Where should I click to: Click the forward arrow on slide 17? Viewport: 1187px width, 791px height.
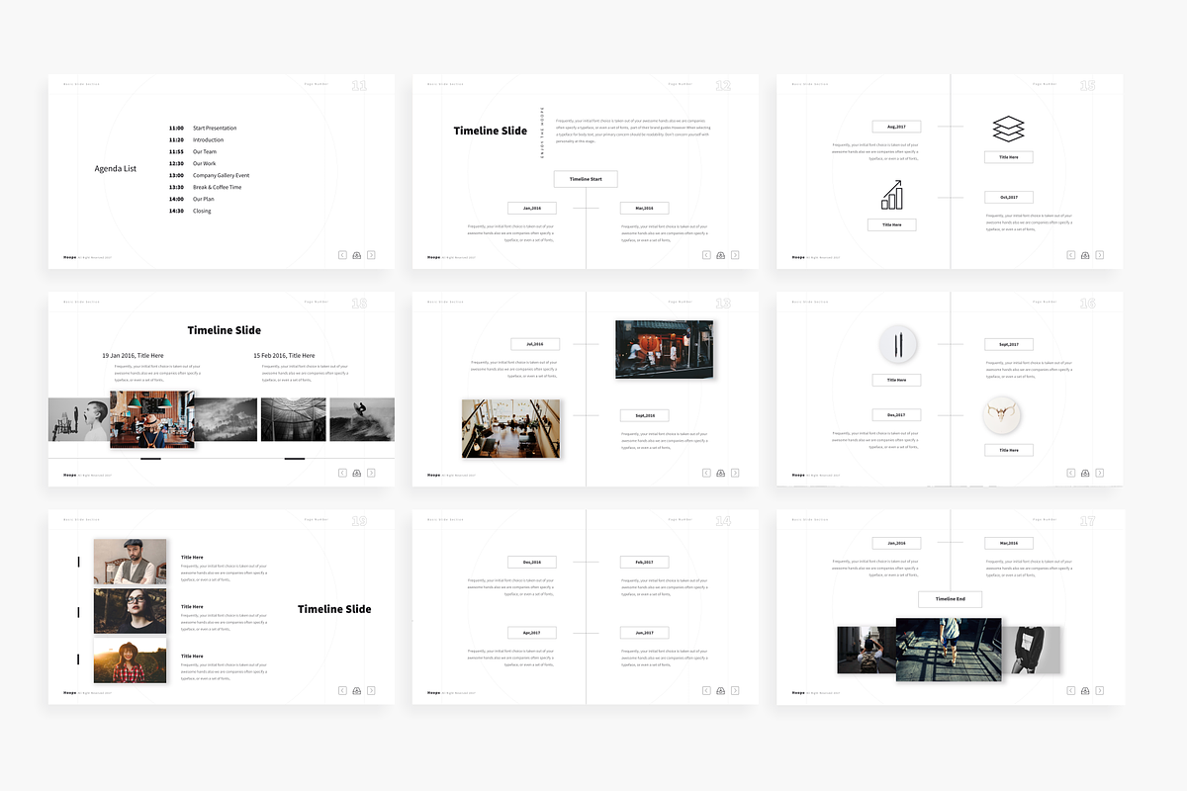pyautogui.click(x=1100, y=690)
